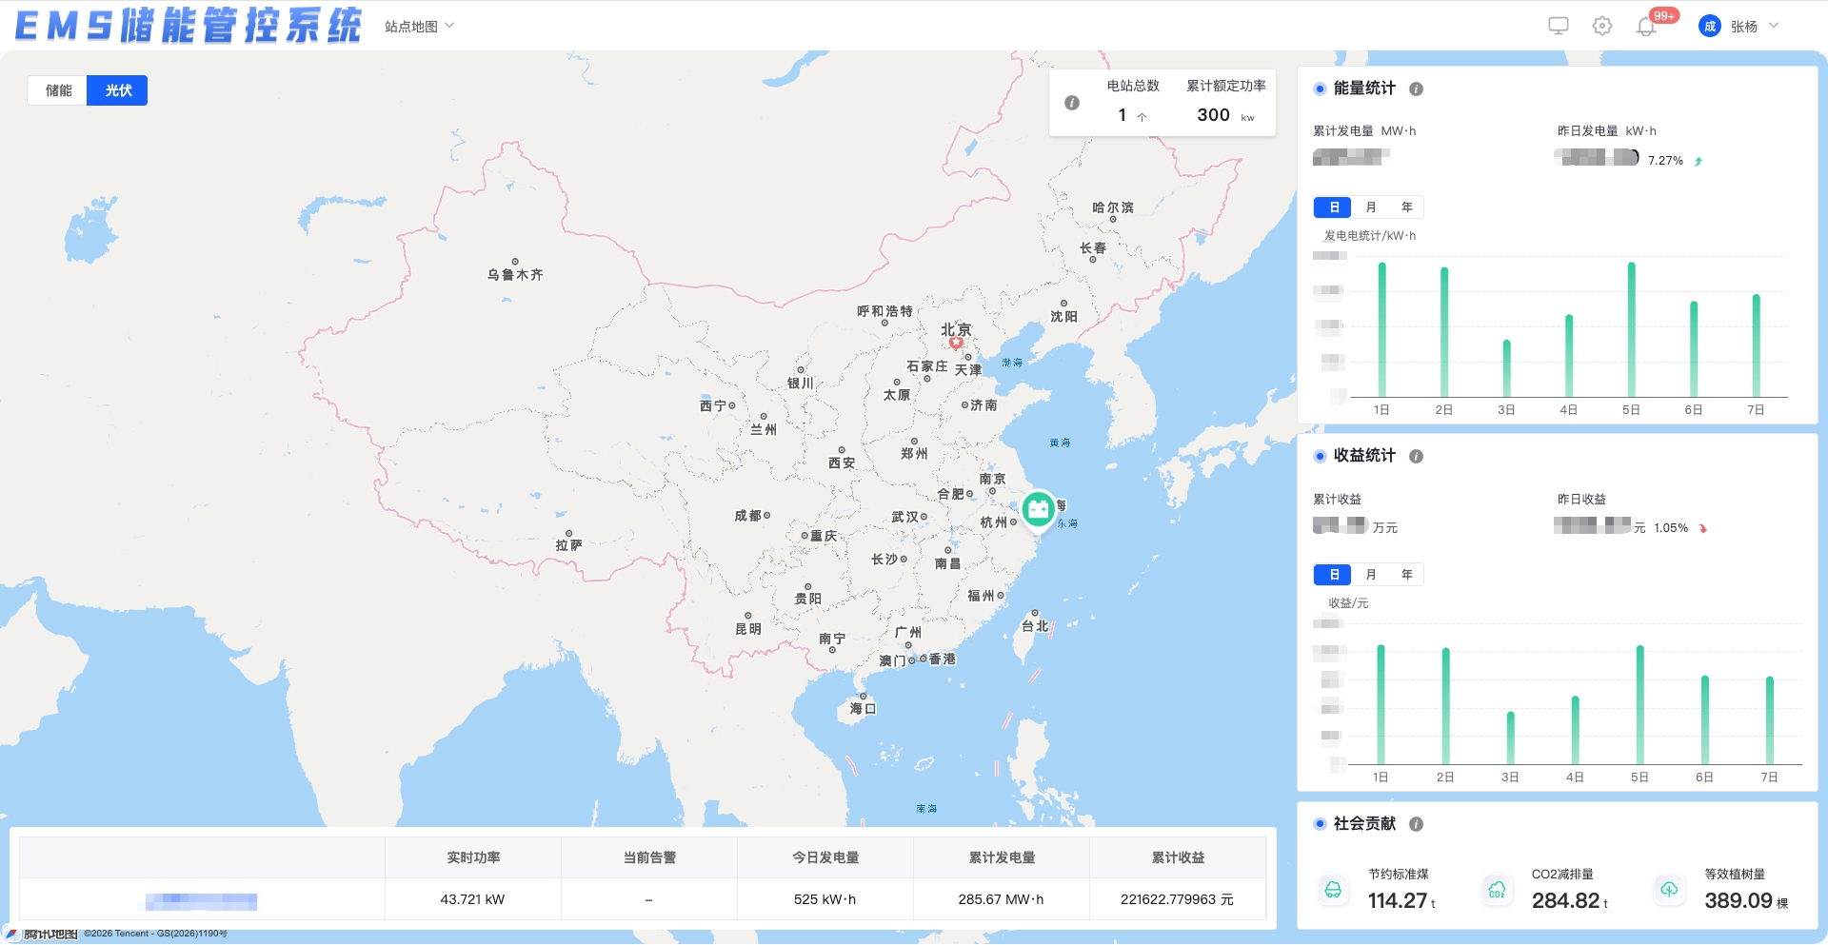
Task: Select 年 in the 收益统计 period switch
Action: click(x=1406, y=575)
